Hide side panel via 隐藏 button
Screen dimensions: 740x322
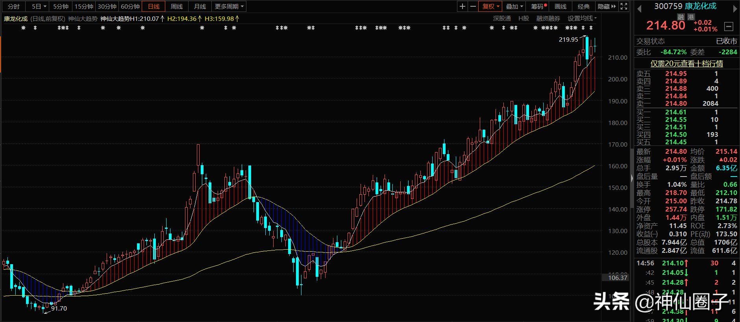[607, 6]
